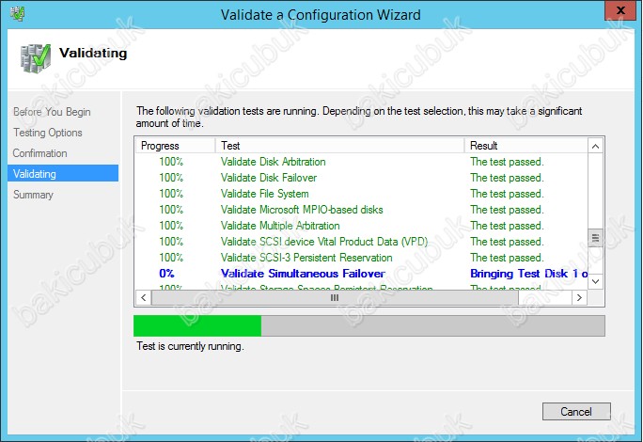Image resolution: width=643 pixels, height=442 pixels.
Task: Select the Testing Options step
Action: 48,133
